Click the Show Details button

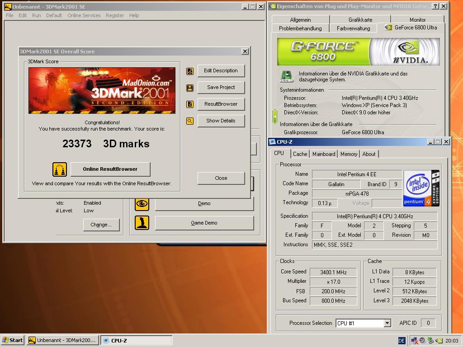click(x=221, y=121)
